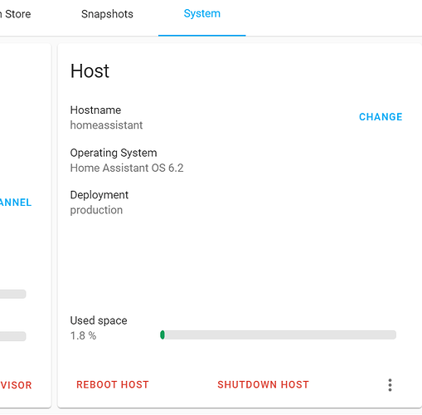Click the partially visible ANNEL channel button

16,203
